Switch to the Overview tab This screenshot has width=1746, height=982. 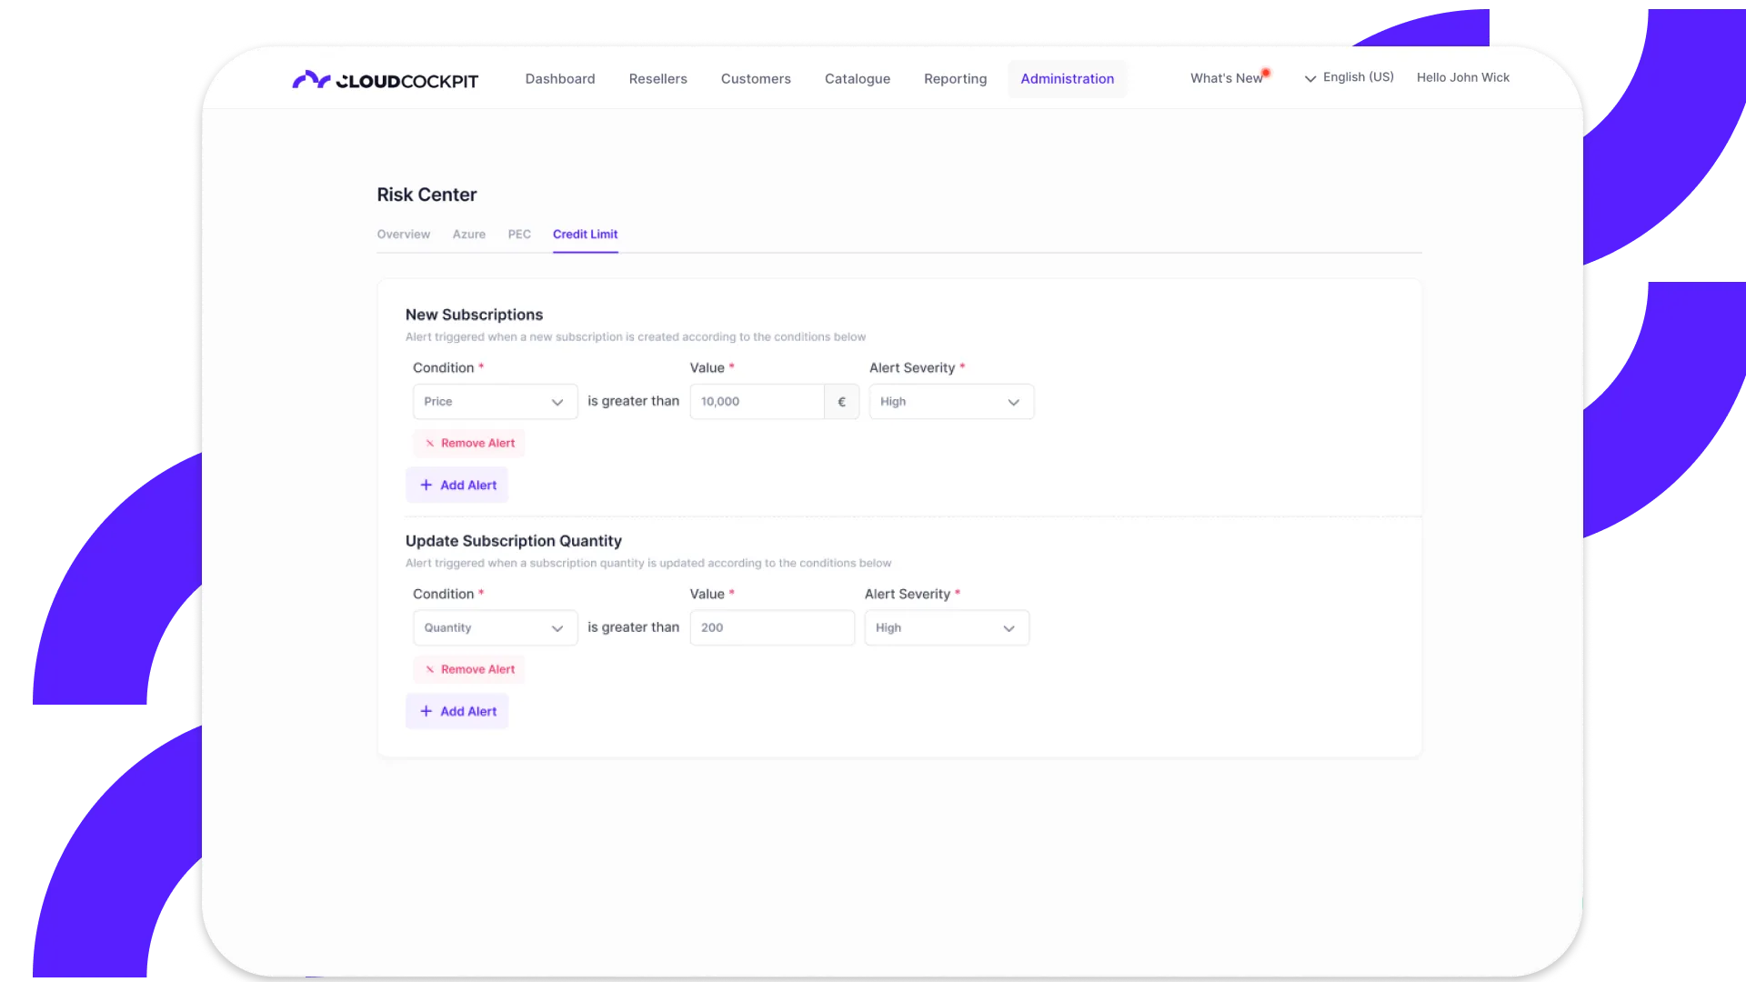click(x=403, y=235)
